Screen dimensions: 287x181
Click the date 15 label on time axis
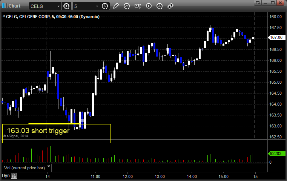coord(255,176)
